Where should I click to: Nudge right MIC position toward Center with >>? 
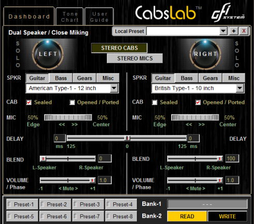coord(201,125)
